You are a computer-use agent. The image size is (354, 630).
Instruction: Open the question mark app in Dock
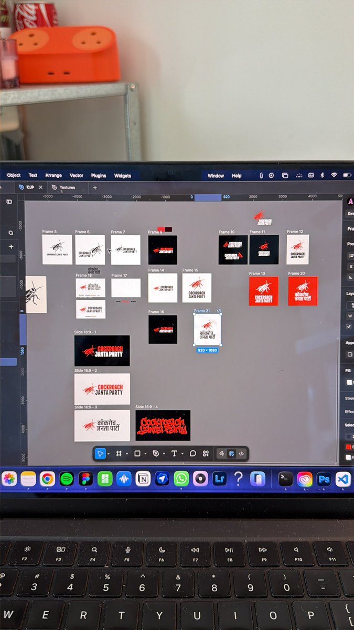point(238,478)
